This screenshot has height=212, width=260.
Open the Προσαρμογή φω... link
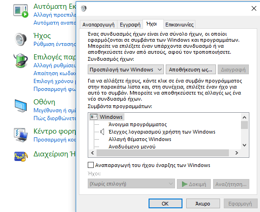click(x=55, y=89)
